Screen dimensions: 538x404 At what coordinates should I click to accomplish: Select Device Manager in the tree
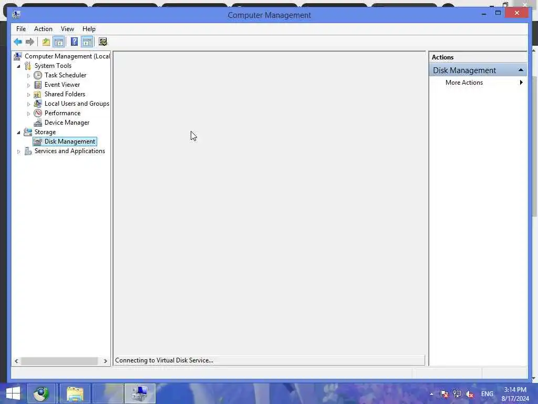tap(67, 123)
